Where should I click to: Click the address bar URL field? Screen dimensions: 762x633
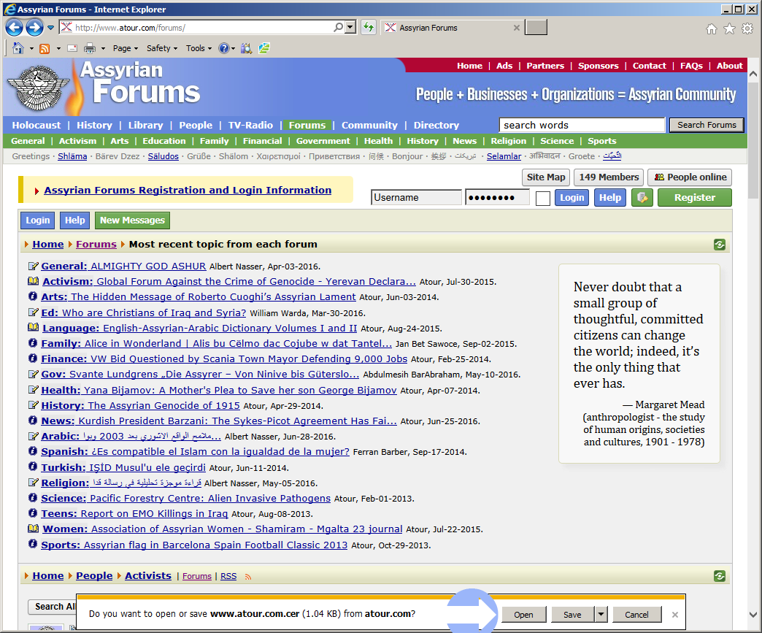pyautogui.click(x=202, y=28)
